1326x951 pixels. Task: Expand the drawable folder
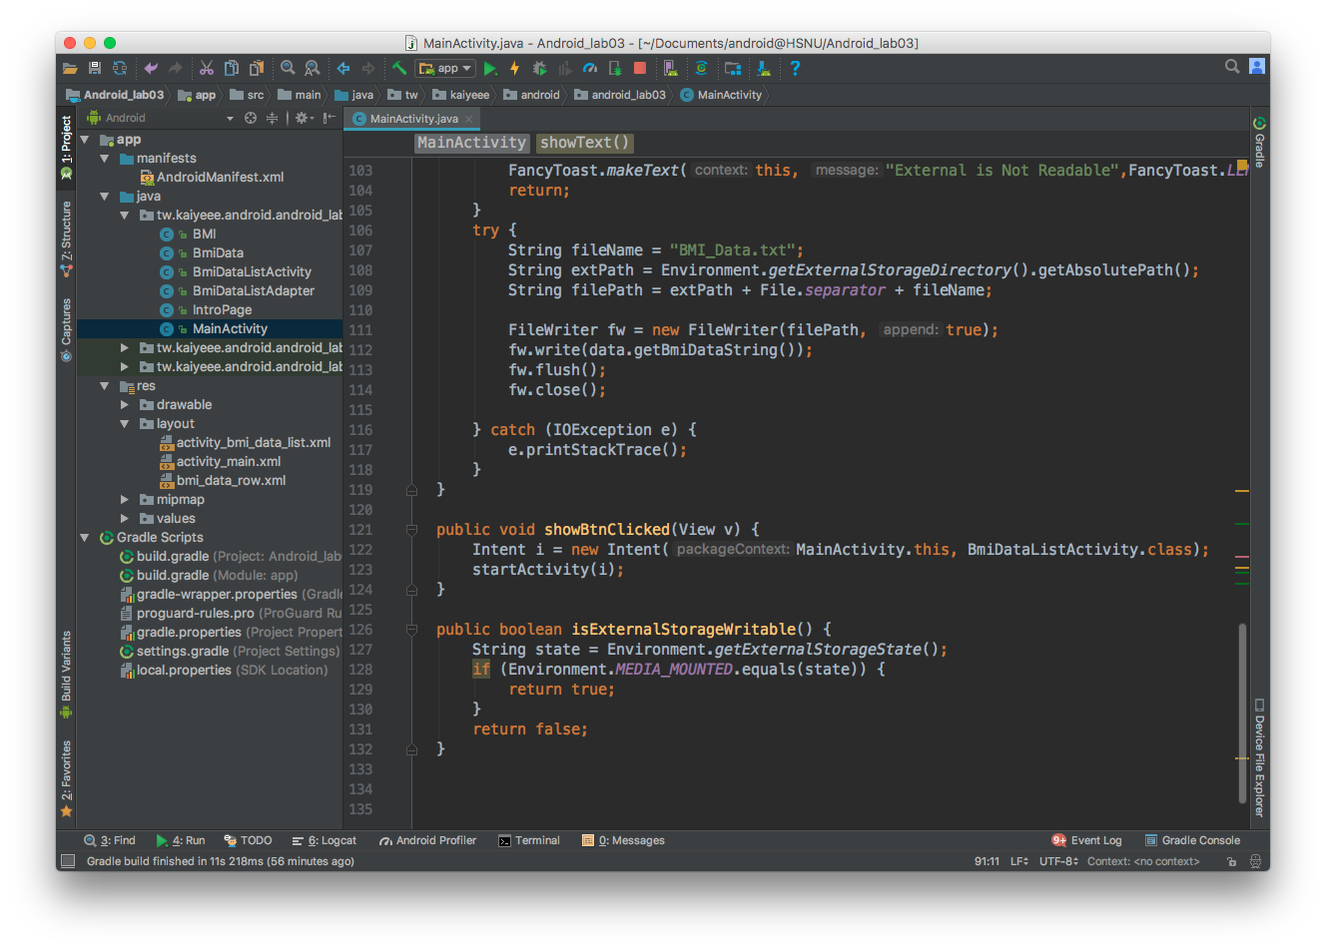(x=124, y=405)
